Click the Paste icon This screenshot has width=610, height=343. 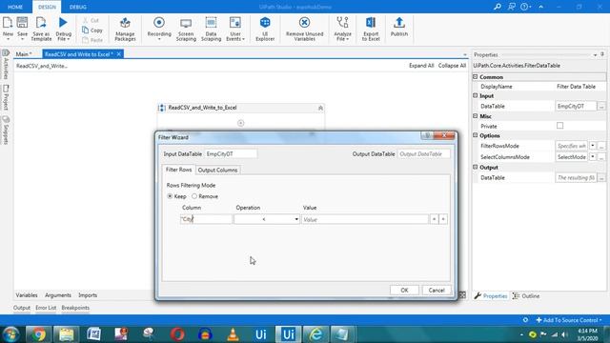click(86, 40)
